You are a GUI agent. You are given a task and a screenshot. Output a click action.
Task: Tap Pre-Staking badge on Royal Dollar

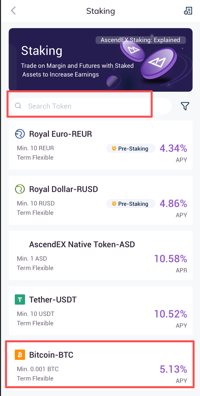point(131,204)
